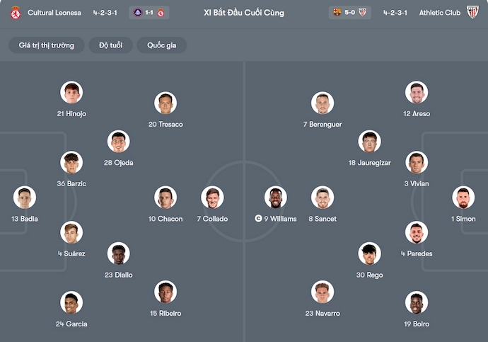Image resolution: width=488 pixels, height=342 pixels.
Task: Click the Cultural Leonesa team crest icon
Action: click(16, 13)
